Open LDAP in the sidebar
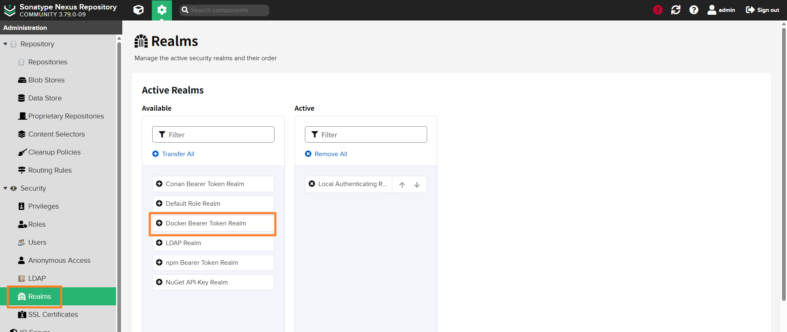Image resolution: width=787 pixels, height=332 pixels. pos(37,278)
